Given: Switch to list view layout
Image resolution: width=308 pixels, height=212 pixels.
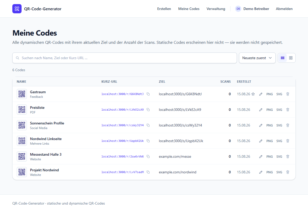Looking at the screenshot, I should point(283,58).
